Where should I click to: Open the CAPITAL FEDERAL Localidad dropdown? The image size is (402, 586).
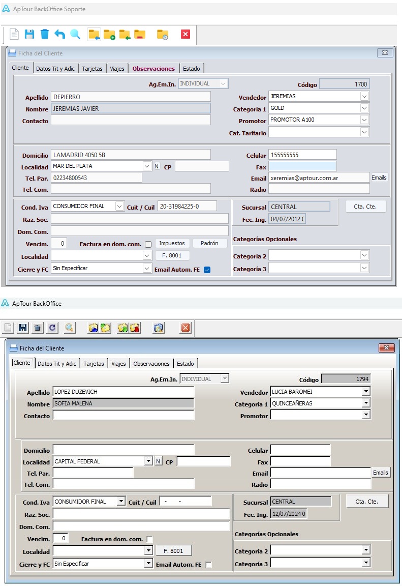click(148, 461)
